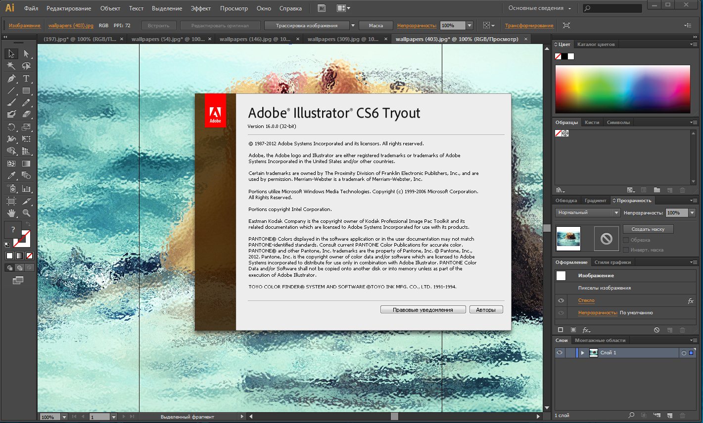Click the fx add effect icon in Appearance panel

point(586,330)
